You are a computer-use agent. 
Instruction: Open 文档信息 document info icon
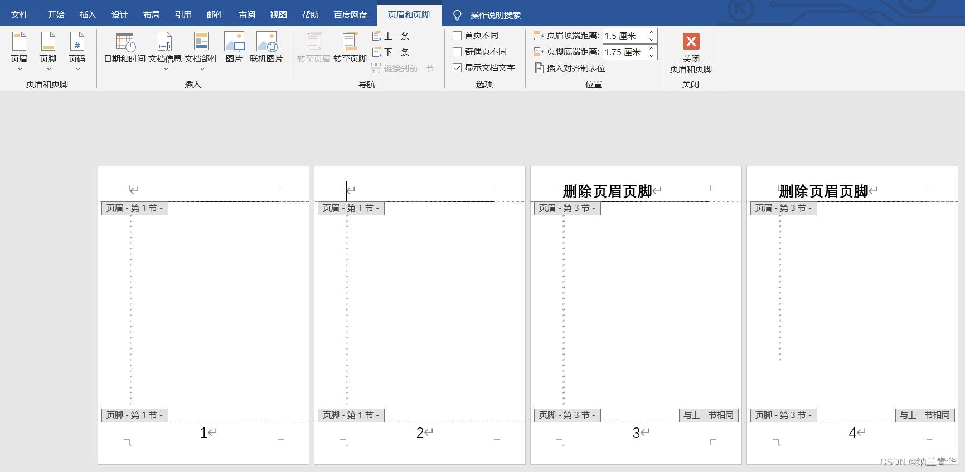coord(165,42)
